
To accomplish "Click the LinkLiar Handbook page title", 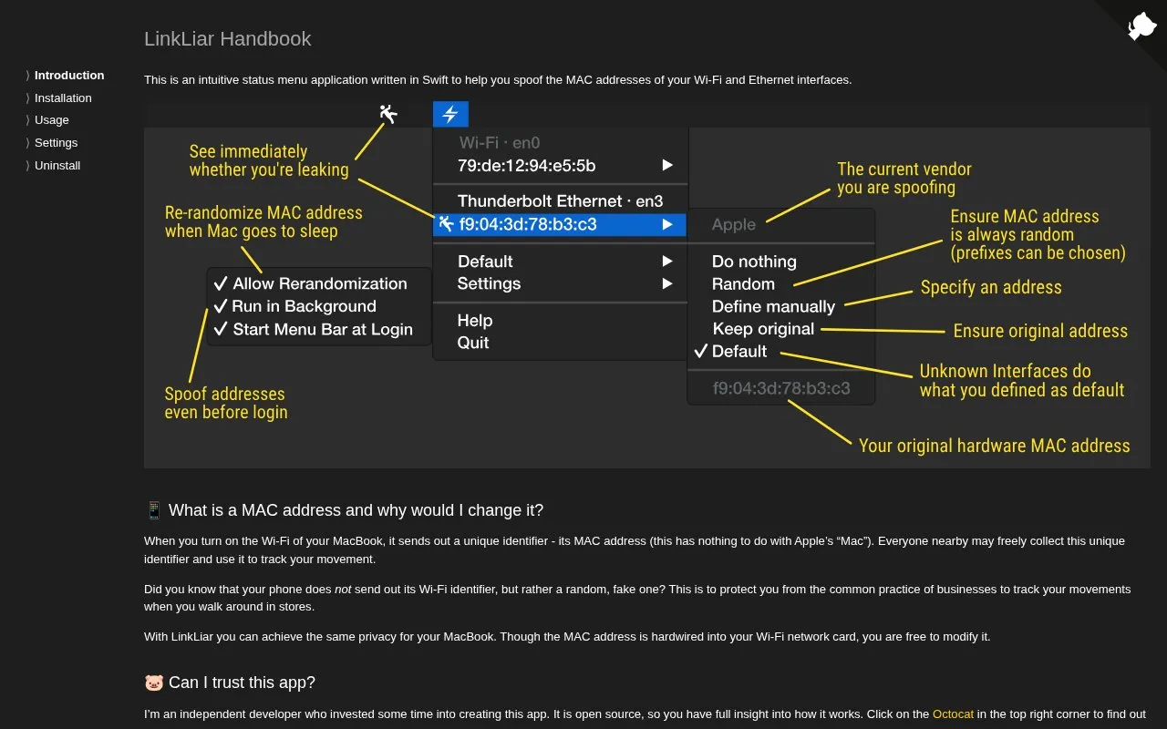I will tap(228, 39).
